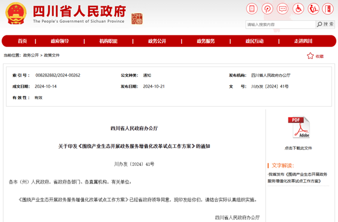Screen dimensions: 338x222
Task: Select the 政务公开 navigation item
Action: tap(157, 41)
